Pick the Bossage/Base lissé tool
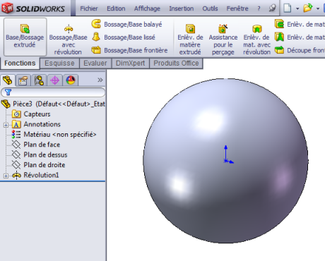 pyautogui.click(x=124, y=37)
